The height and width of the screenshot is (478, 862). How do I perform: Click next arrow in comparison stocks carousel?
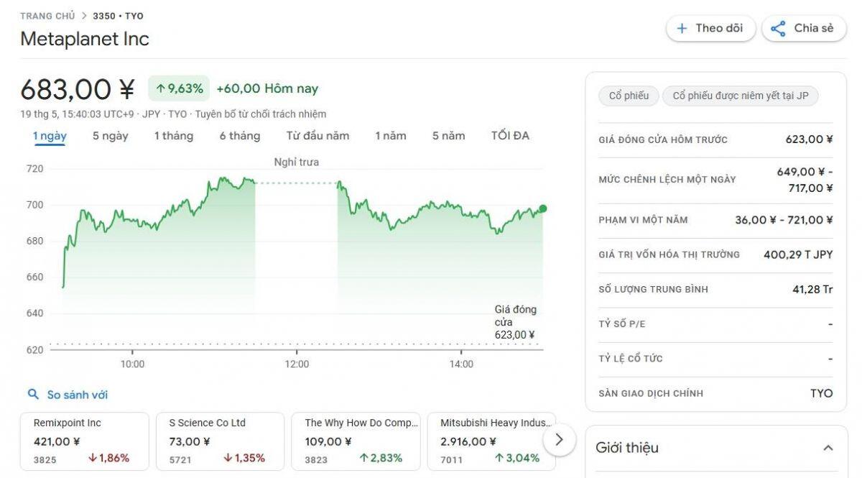[560, 439]
